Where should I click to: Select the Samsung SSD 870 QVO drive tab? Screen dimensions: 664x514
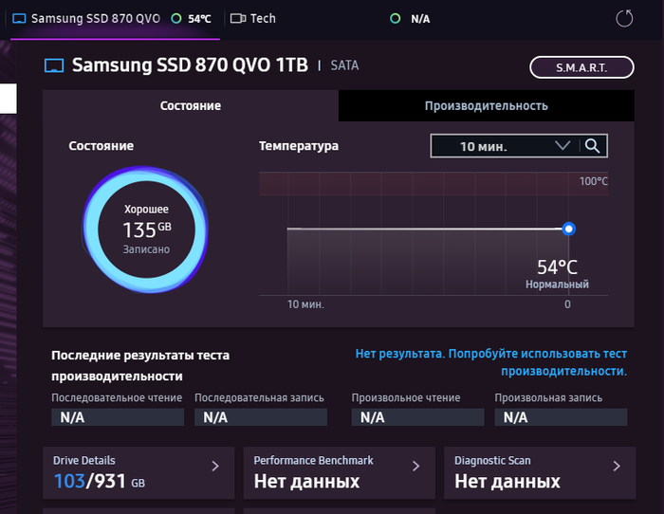tap(115, 19)
